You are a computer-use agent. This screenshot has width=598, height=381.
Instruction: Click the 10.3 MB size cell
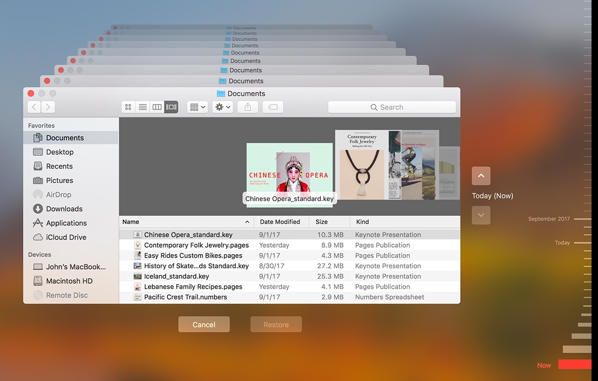(330, 235)
